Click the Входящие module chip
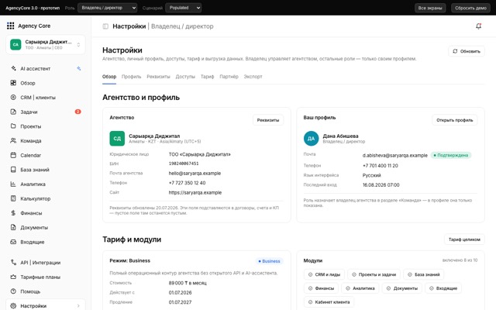 click(x=443, y=288)
